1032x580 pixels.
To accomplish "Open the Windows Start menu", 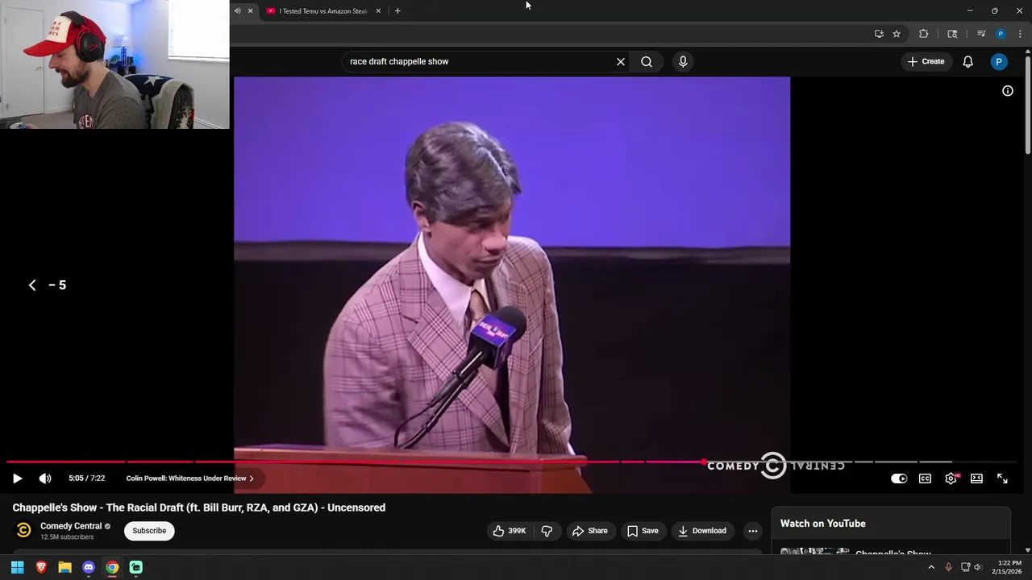I will [x=17, y=567].
